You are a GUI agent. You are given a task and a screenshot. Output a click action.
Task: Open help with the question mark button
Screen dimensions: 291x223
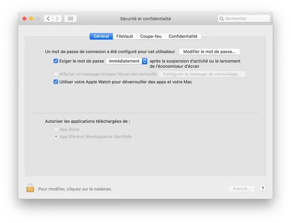[263, 189]
